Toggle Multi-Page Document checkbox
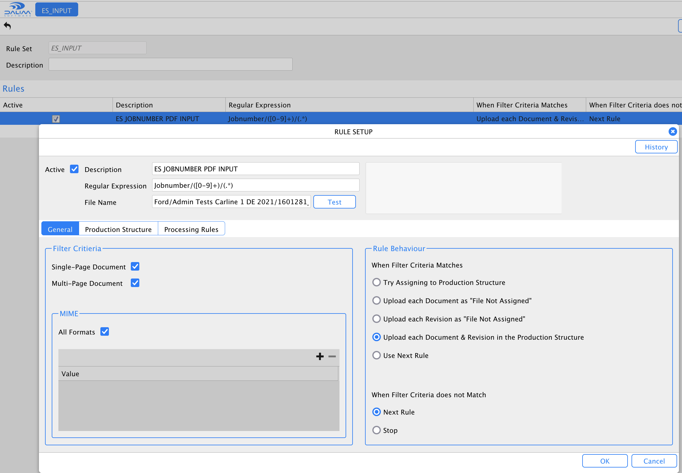Screen dimensions: 682x473 (135, 283)
